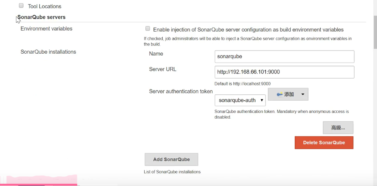This screenshot has width=377, height=186.
Task: Click the 'Default is http://localhost:9000' hint text
Action: pos(242,83)
